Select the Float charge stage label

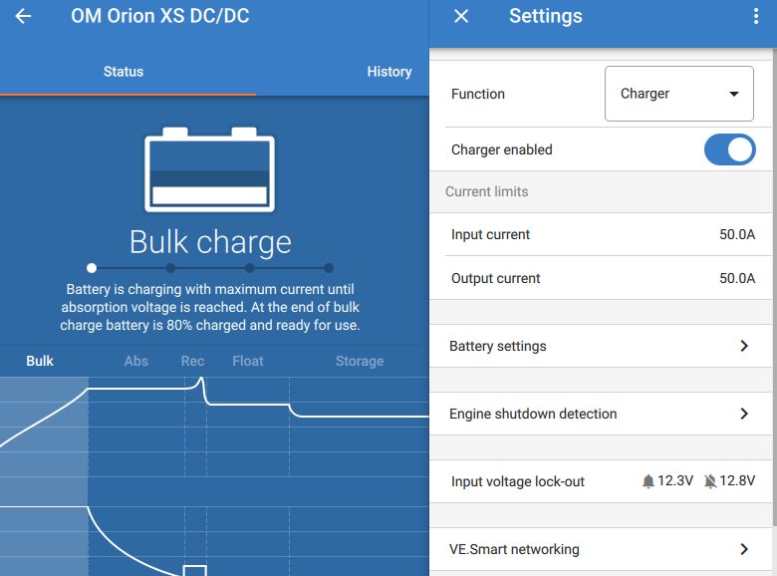tap(248, 361)
